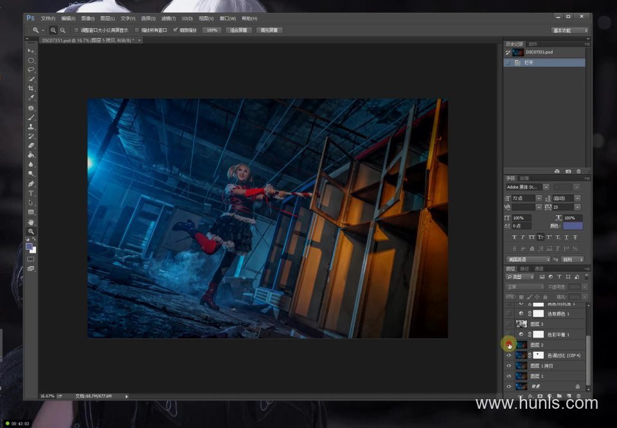The image size is (617, 428).
Task: Select the Paint Bucket tool
Action: [x=31, y=155]
